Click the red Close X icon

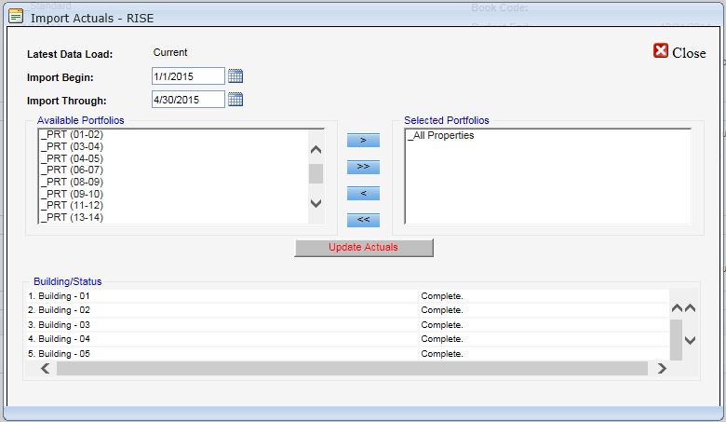661,50
